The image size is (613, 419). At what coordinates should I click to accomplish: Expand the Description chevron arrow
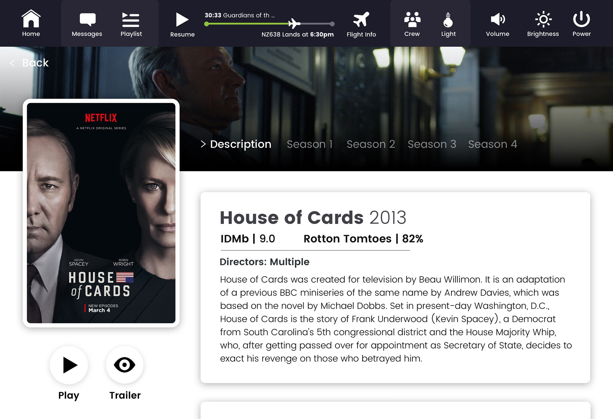click(203, 144)
